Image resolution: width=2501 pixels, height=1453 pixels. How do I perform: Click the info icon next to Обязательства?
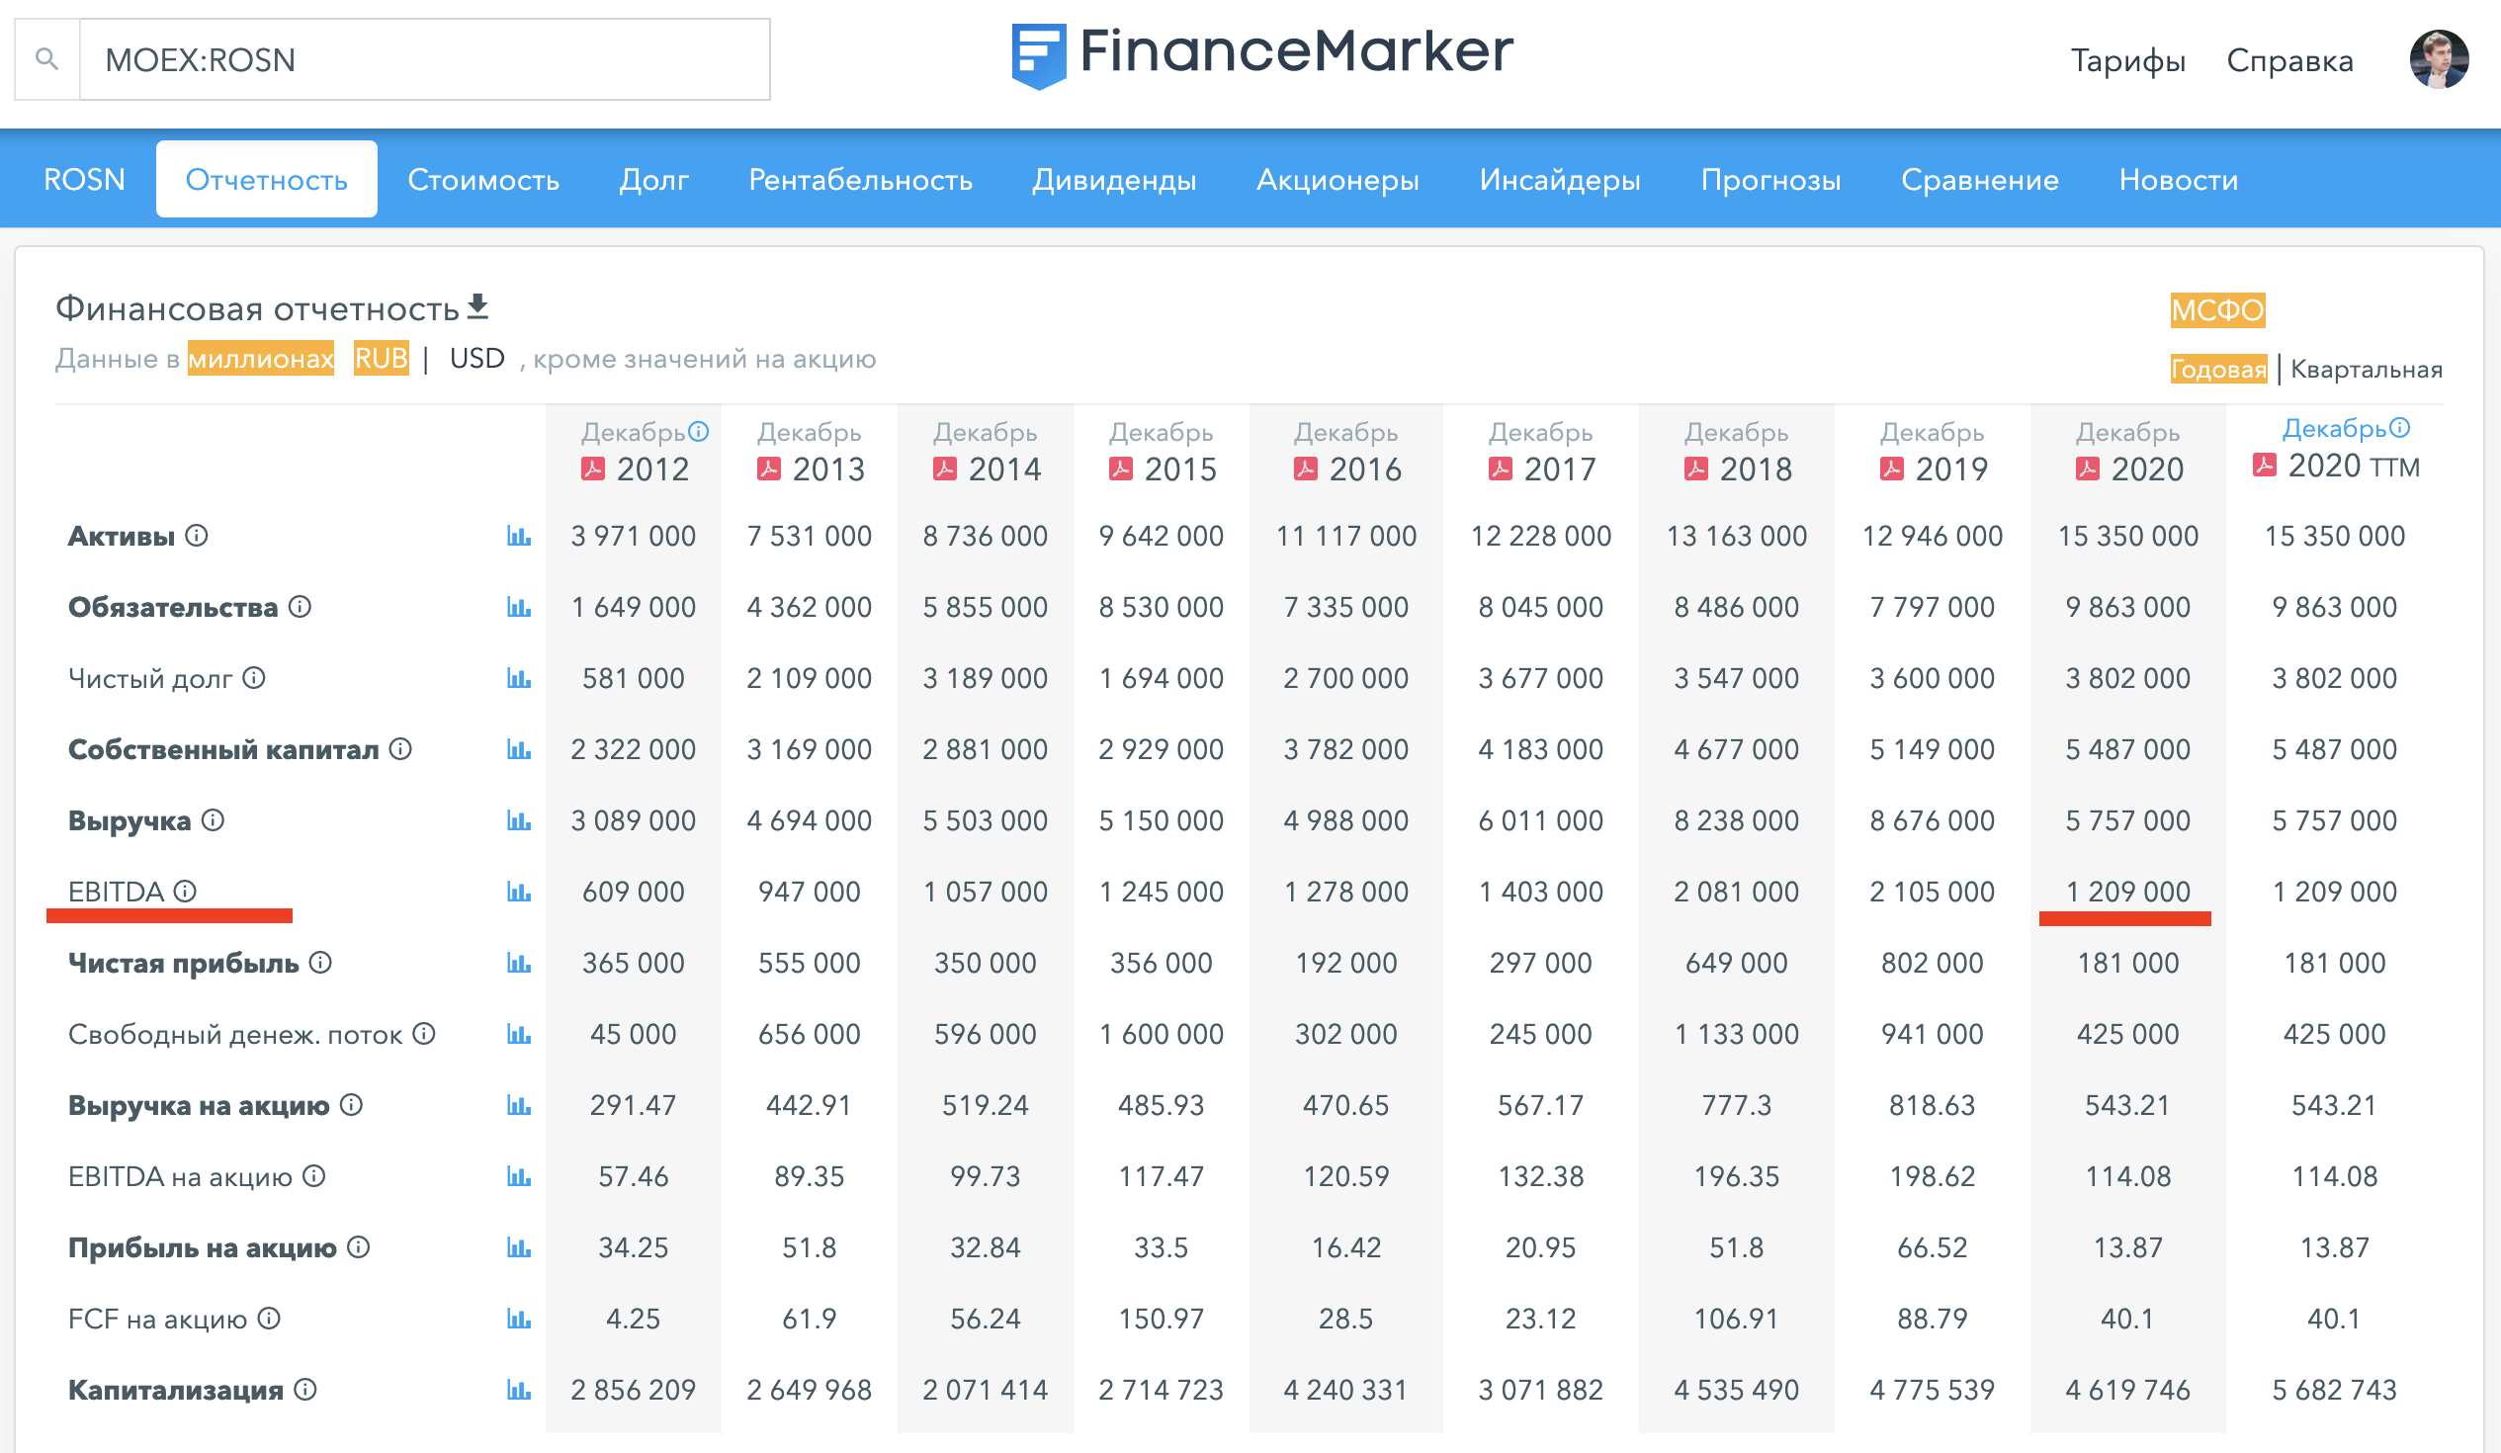(300, 605)
